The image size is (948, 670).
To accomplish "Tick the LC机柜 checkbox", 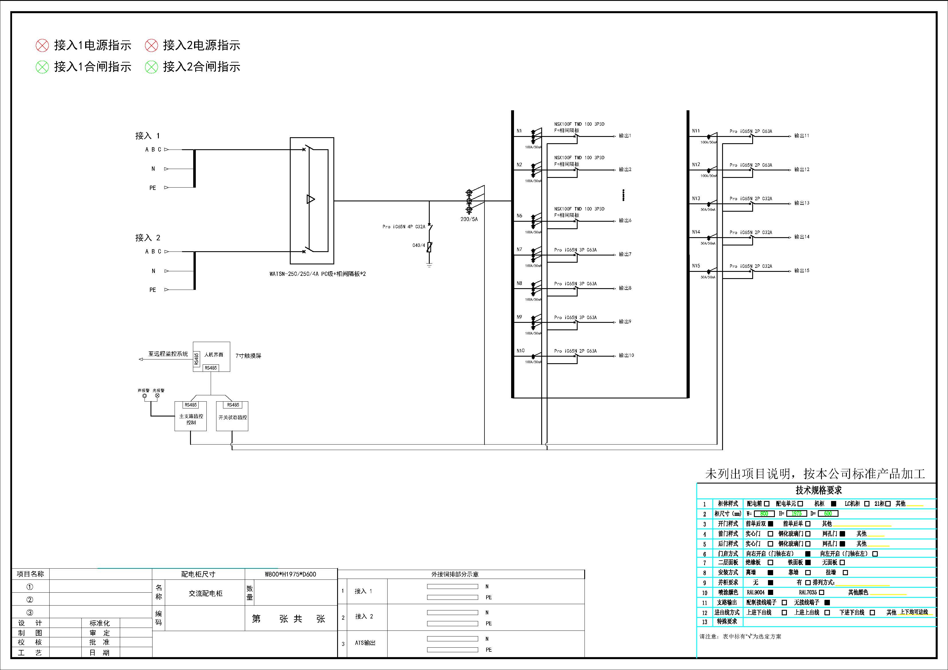I will tap(867, 504).
